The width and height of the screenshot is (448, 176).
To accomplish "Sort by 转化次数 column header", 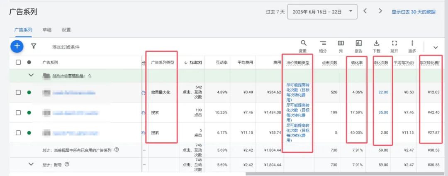I will [381, 63].
